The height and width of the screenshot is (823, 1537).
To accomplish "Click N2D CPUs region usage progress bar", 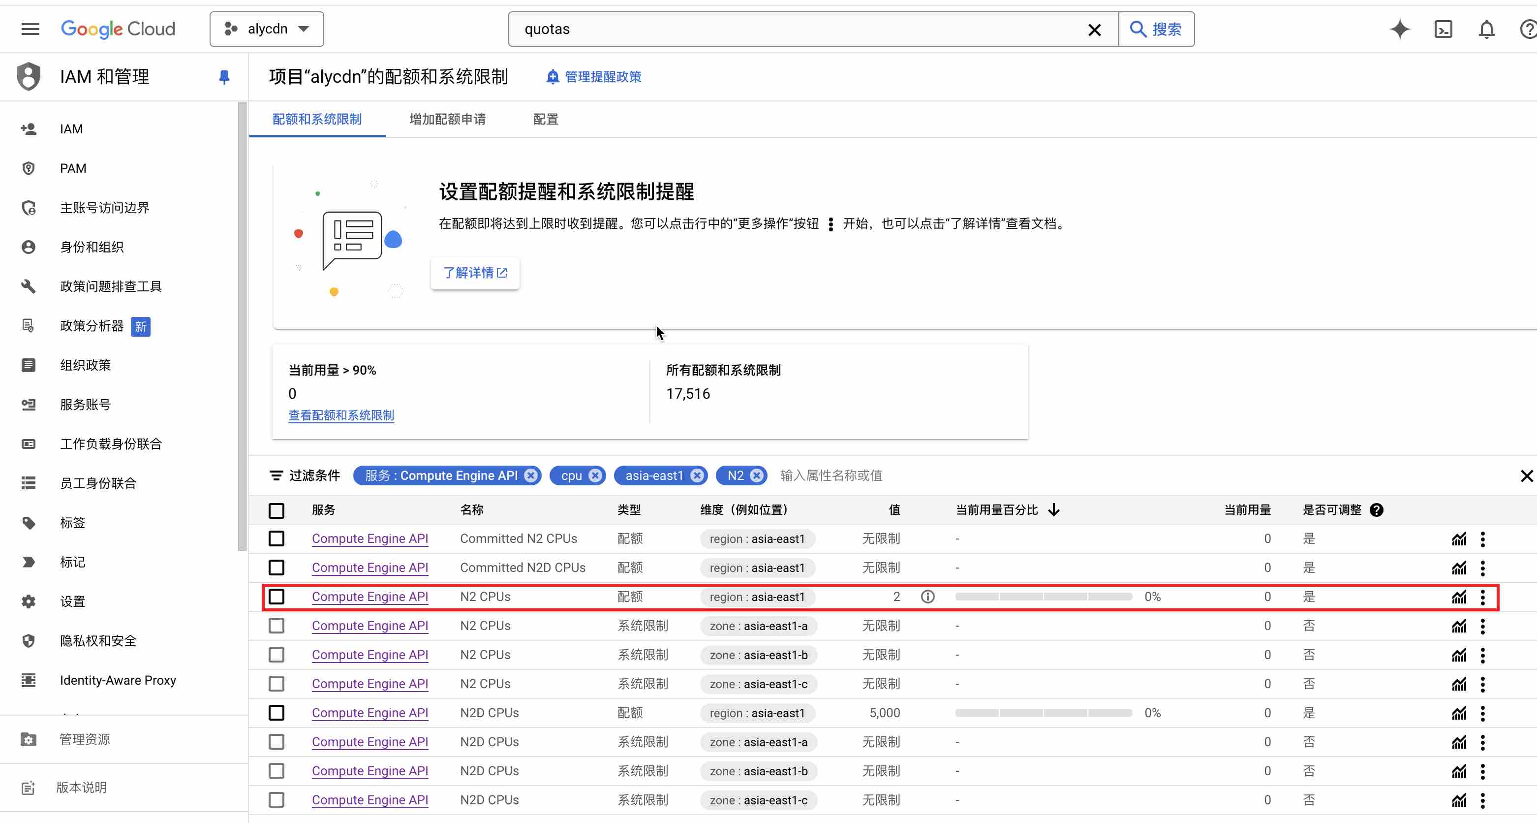I will point(1044,713).
